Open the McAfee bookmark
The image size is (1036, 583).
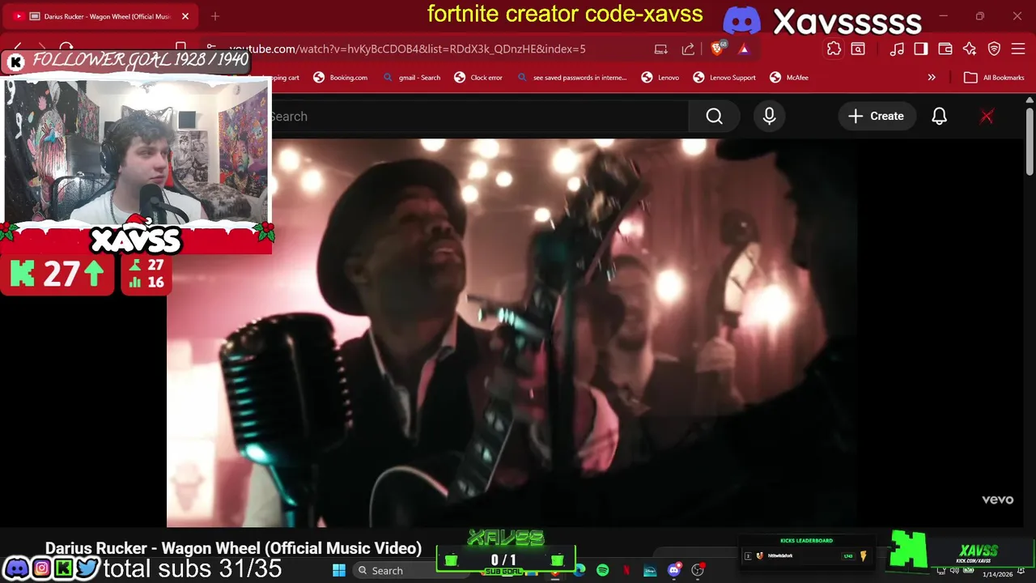[789, 78]
